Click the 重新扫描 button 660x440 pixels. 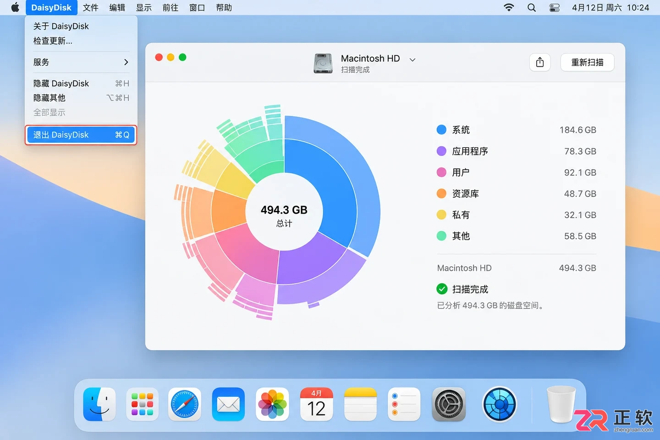tap(587, 62)
